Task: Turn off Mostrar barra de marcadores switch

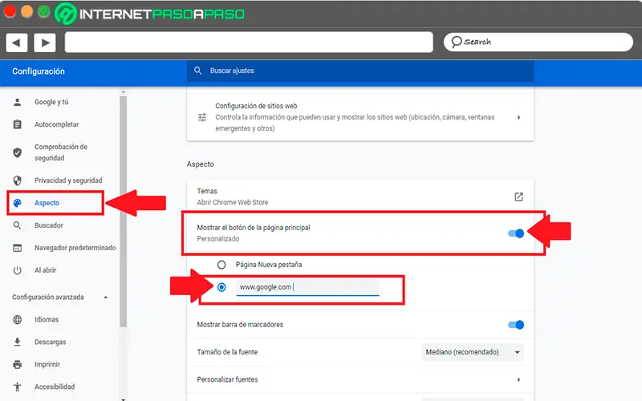Action: 516,325
